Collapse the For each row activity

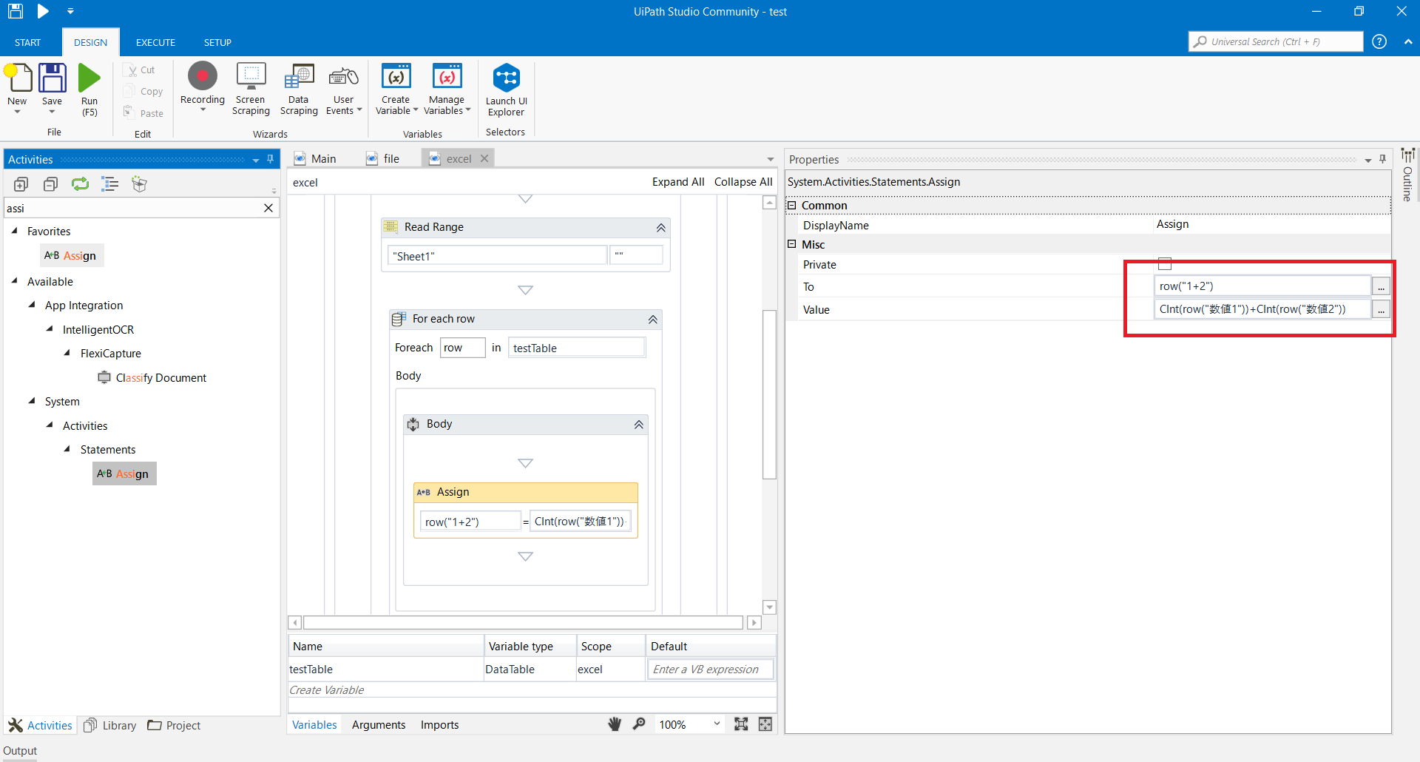point(653,320)
